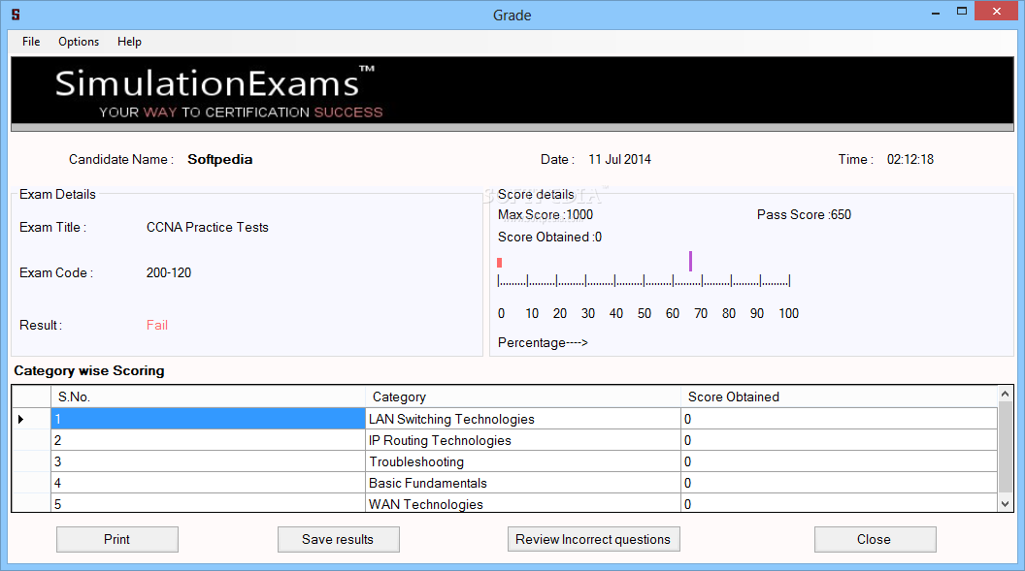Image resolution: width=1025 pixels, height=571 pixels.
Task: Click candidate name Softpedia
Action: [219, 159]
